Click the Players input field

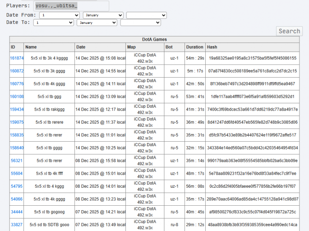click(x=71, y=6)
